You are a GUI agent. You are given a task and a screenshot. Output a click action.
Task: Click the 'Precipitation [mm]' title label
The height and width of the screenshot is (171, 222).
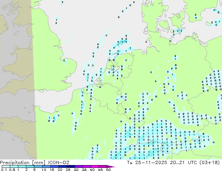(x=22, y=163)
